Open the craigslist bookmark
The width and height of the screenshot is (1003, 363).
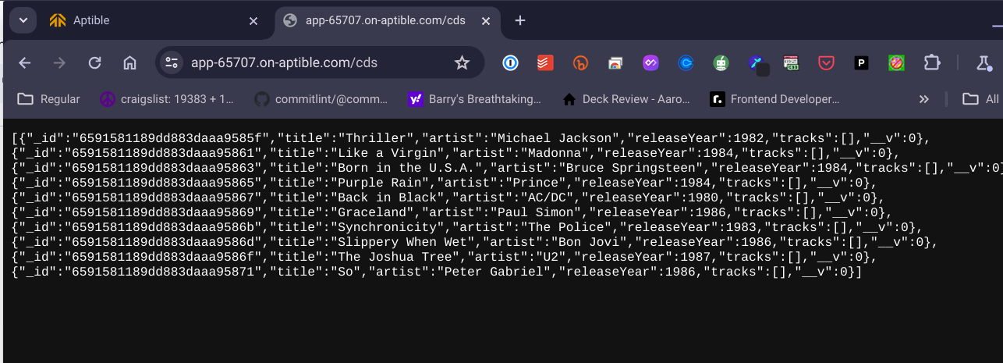(x=168, y=99)
